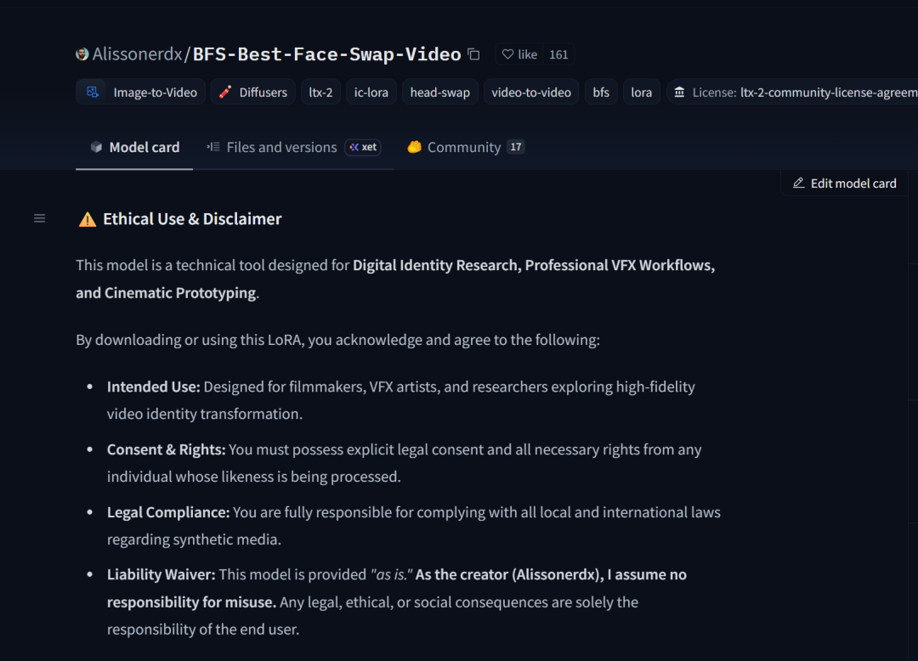Open the video-to-video tag

531,92
